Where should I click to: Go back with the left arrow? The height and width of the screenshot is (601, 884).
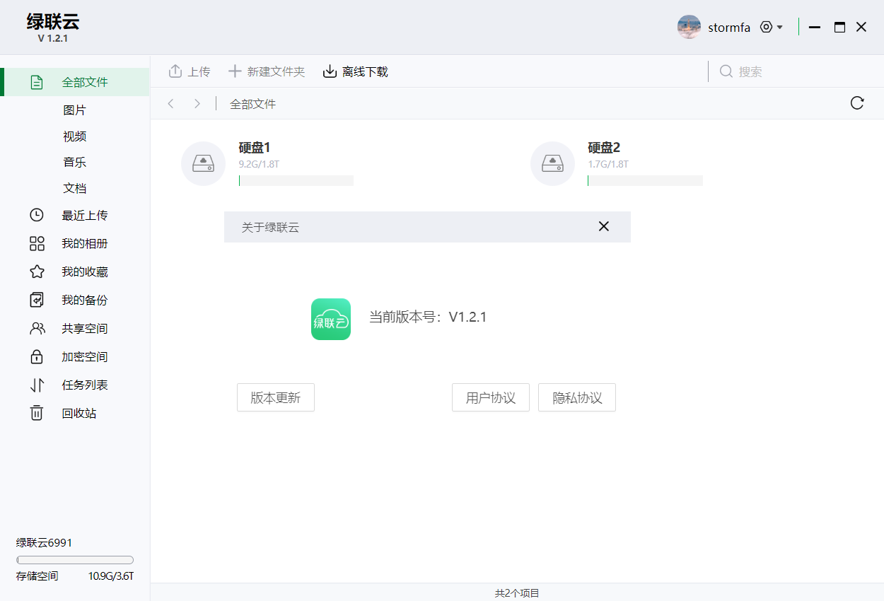[170, 104]
